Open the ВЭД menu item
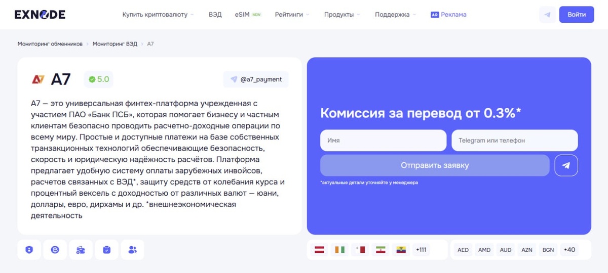This screenshot has height=273, width=608. tap(215, 15)
